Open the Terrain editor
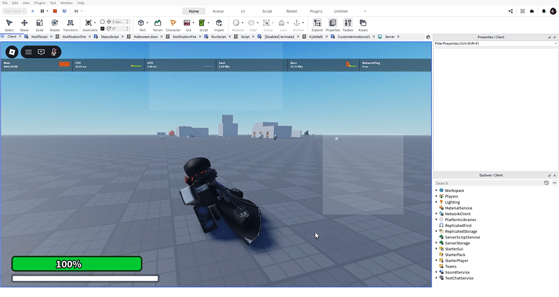 (158, 25)
